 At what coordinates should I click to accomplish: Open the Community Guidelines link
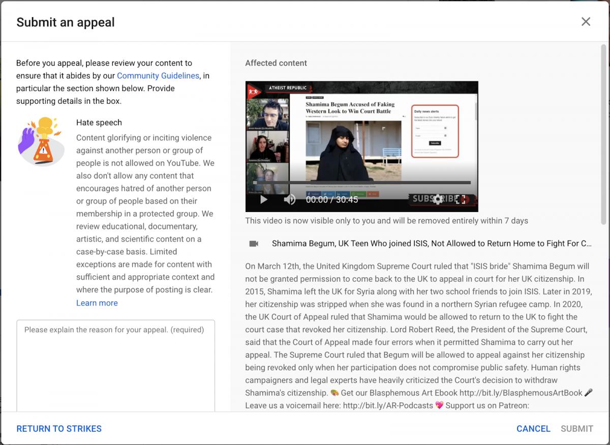(158, 75)
